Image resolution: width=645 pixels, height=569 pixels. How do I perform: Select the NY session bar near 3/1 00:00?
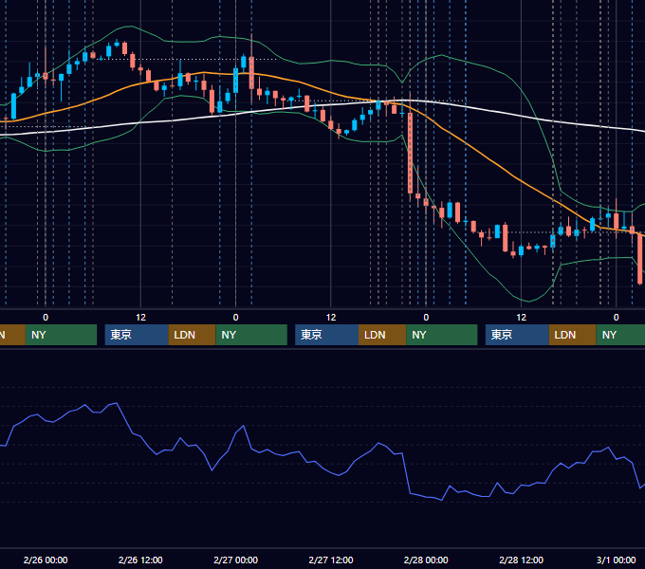(x=620, y=335)
